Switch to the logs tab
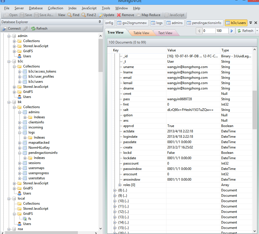The image size is (259, 234). coord(157,23)
